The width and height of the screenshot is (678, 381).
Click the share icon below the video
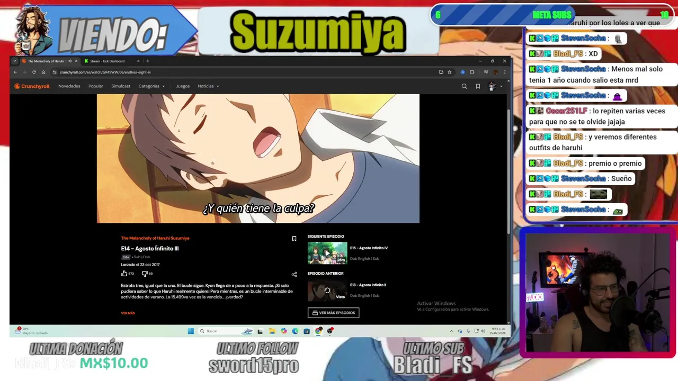tap(294, 274)
